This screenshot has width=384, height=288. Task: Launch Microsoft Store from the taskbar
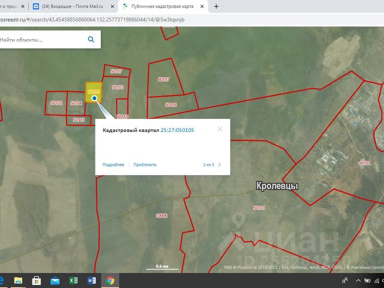coord(37,280)
